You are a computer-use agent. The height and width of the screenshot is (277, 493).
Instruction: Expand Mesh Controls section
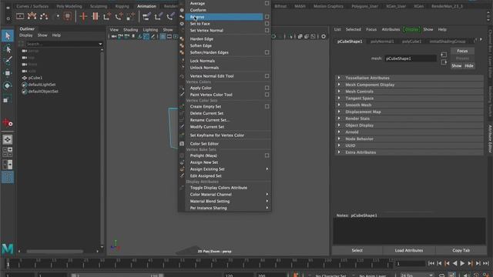[409, 92]
